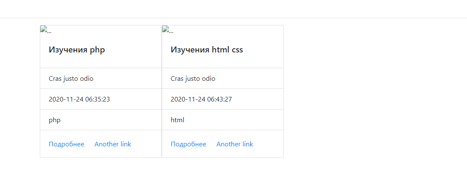Click the blank page area below the cards
Screen dimensions: 467x195
[x=233, y=178]
